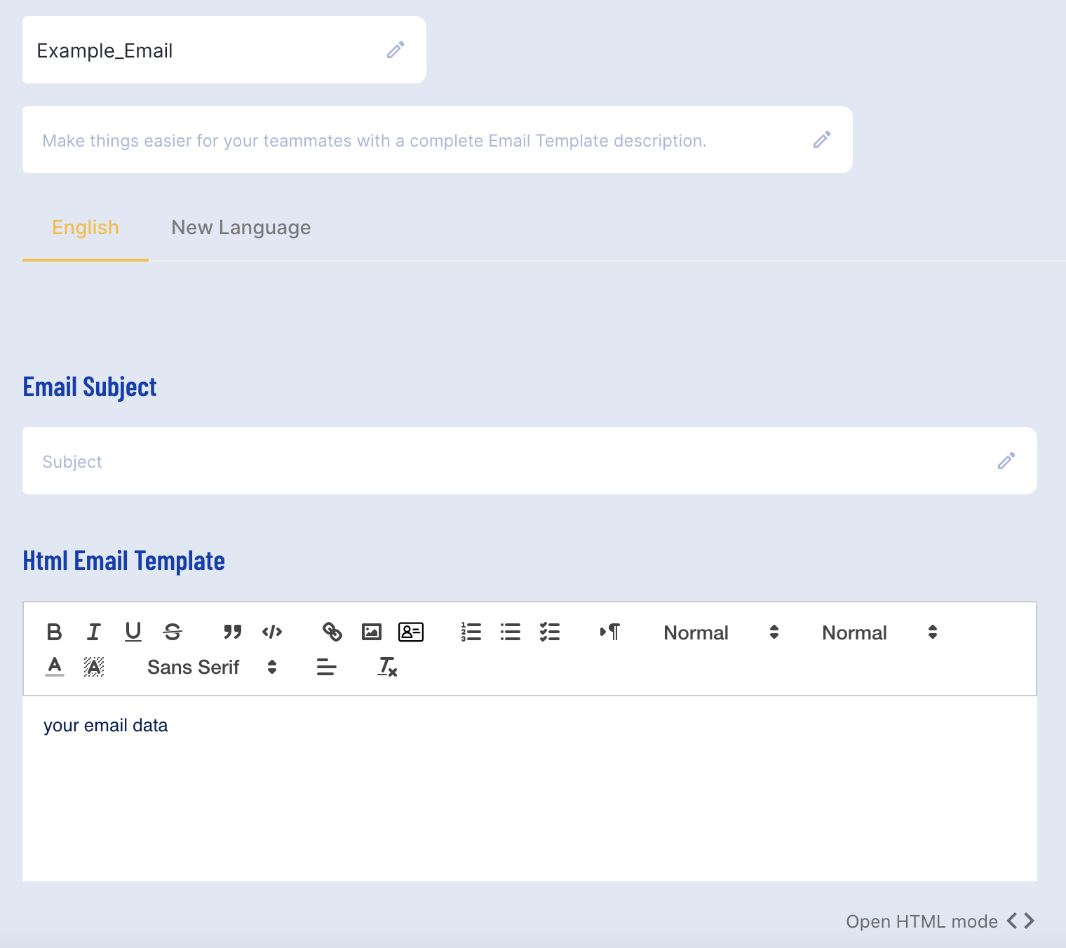1066x948 pixels.
Task: Toggle right-to-left text direction
Action: (x=609, y=632)
